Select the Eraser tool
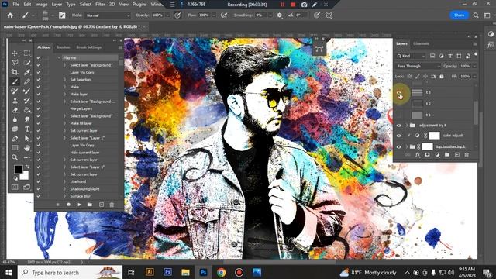The width and height of the screenshot is (496, 279). 15,110
